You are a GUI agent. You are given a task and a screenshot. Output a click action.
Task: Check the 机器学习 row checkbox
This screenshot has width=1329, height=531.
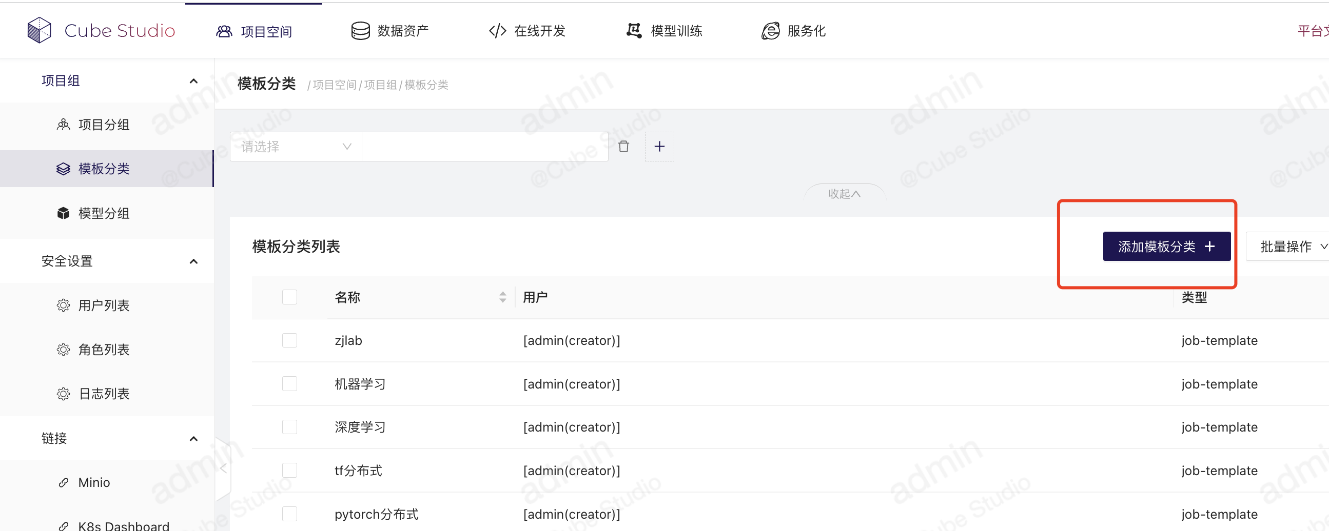[289, 383]
